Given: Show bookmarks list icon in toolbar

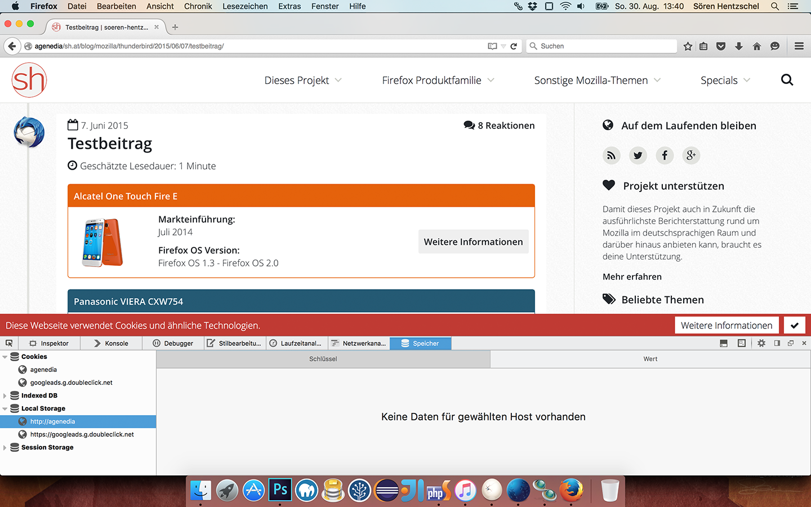Looking at the screenshot, I should click(x=703, y=46).
